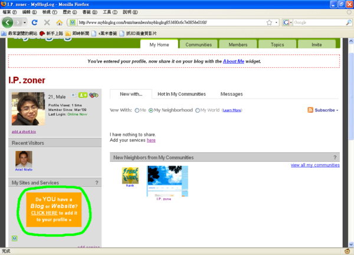Image resolution: width=354 pixels, height=255 pixels.
Task: Click the CLICK HERE link in orange box
Action: pos(44,212)
